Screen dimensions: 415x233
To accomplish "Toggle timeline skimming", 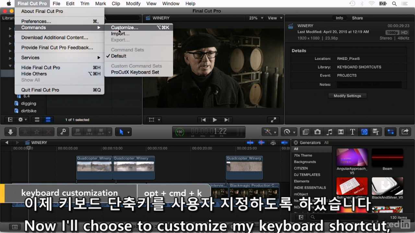I will coord(250,143).
